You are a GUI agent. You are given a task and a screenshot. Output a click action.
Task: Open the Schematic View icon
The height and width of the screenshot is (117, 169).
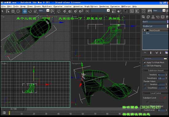click(137, 11)
